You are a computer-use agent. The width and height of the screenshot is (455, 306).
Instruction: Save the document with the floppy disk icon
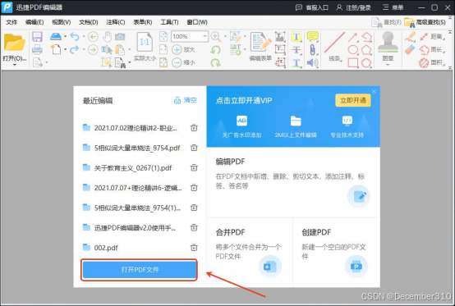tap(37, 37)
